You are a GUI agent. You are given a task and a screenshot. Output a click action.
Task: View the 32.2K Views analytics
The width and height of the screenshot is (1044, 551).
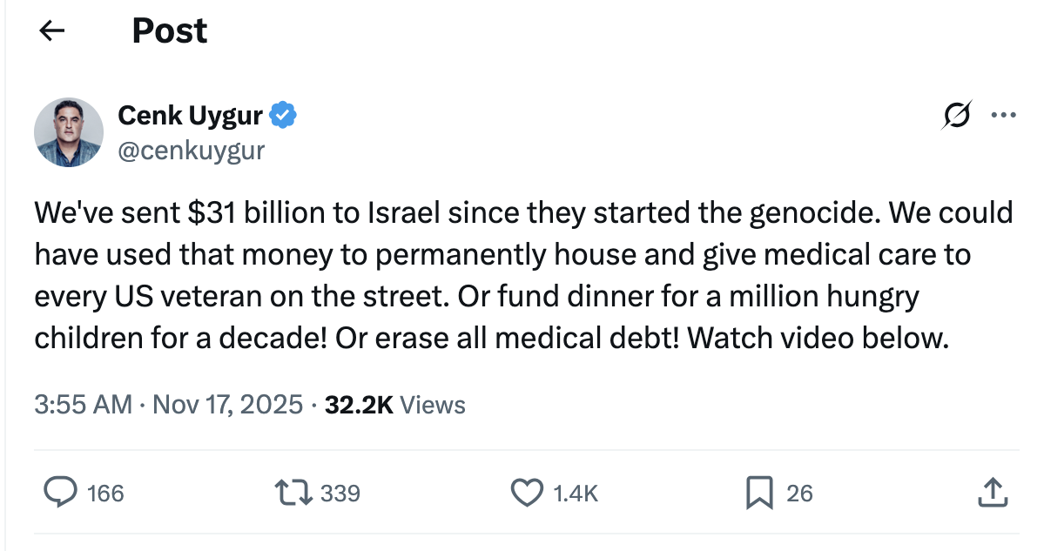coord(394,404)
